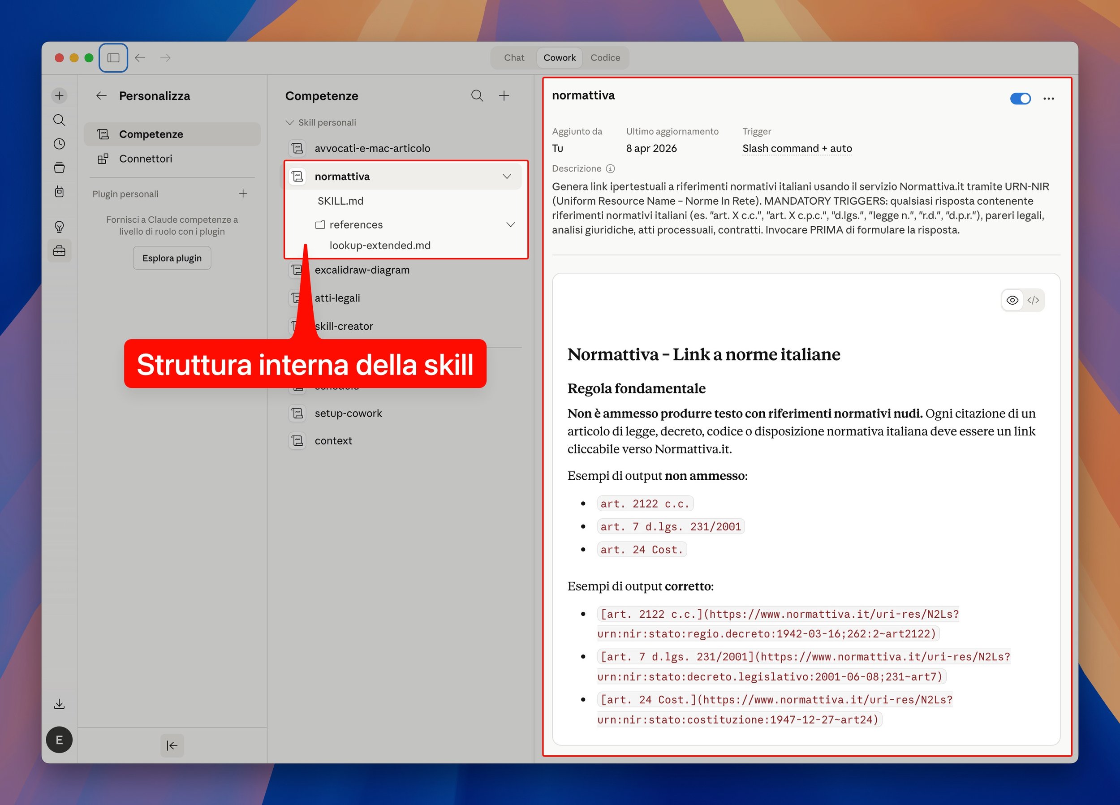This screenshot has width=1120, height=805.
Task: Switch to the Codice tab
Action: click(605, 58)
